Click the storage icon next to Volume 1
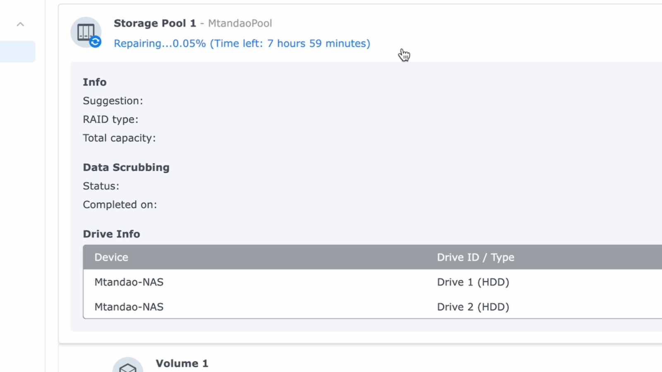The width and height of the screenshot is (662, 372). (x=127, y=366)
